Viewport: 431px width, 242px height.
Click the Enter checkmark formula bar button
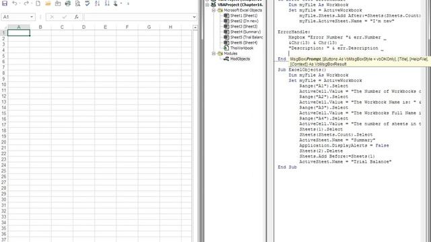tap(65, 17)
